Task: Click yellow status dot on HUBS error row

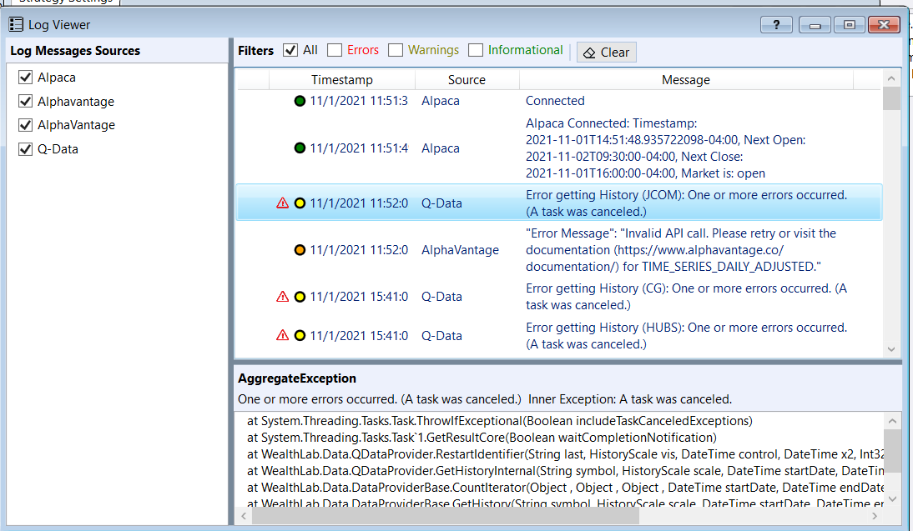Action: [300, 336]
